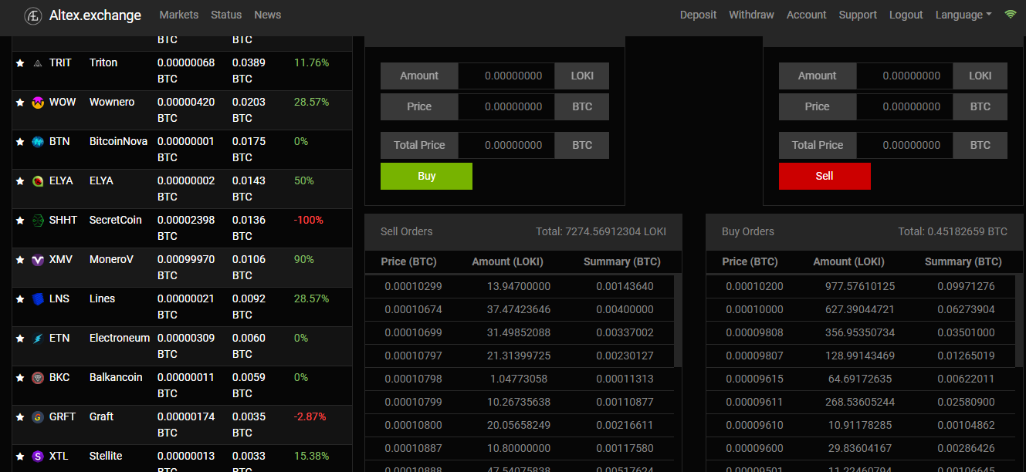Click the SecretCoin -100% change value
This screenshot has width=1026, height=472.
[308, 220]
